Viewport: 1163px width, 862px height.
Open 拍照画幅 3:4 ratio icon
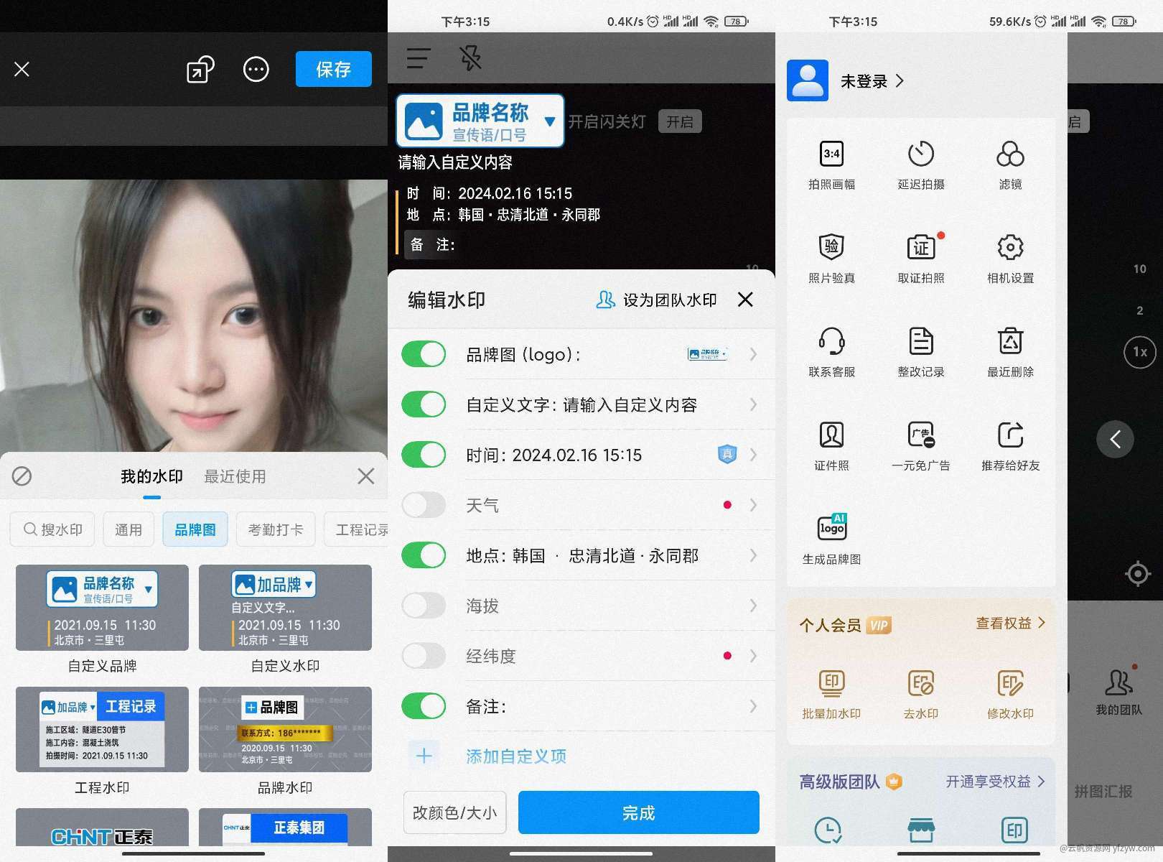(831, 154)
